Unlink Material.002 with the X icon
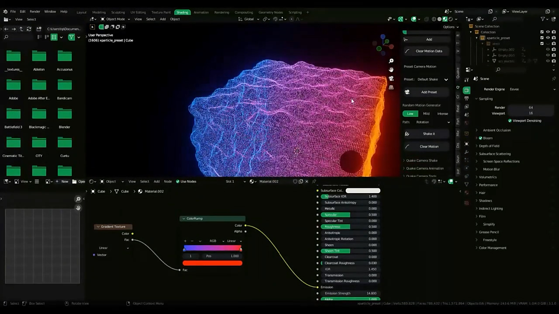The image size is (559, 314). coord(307,181)
